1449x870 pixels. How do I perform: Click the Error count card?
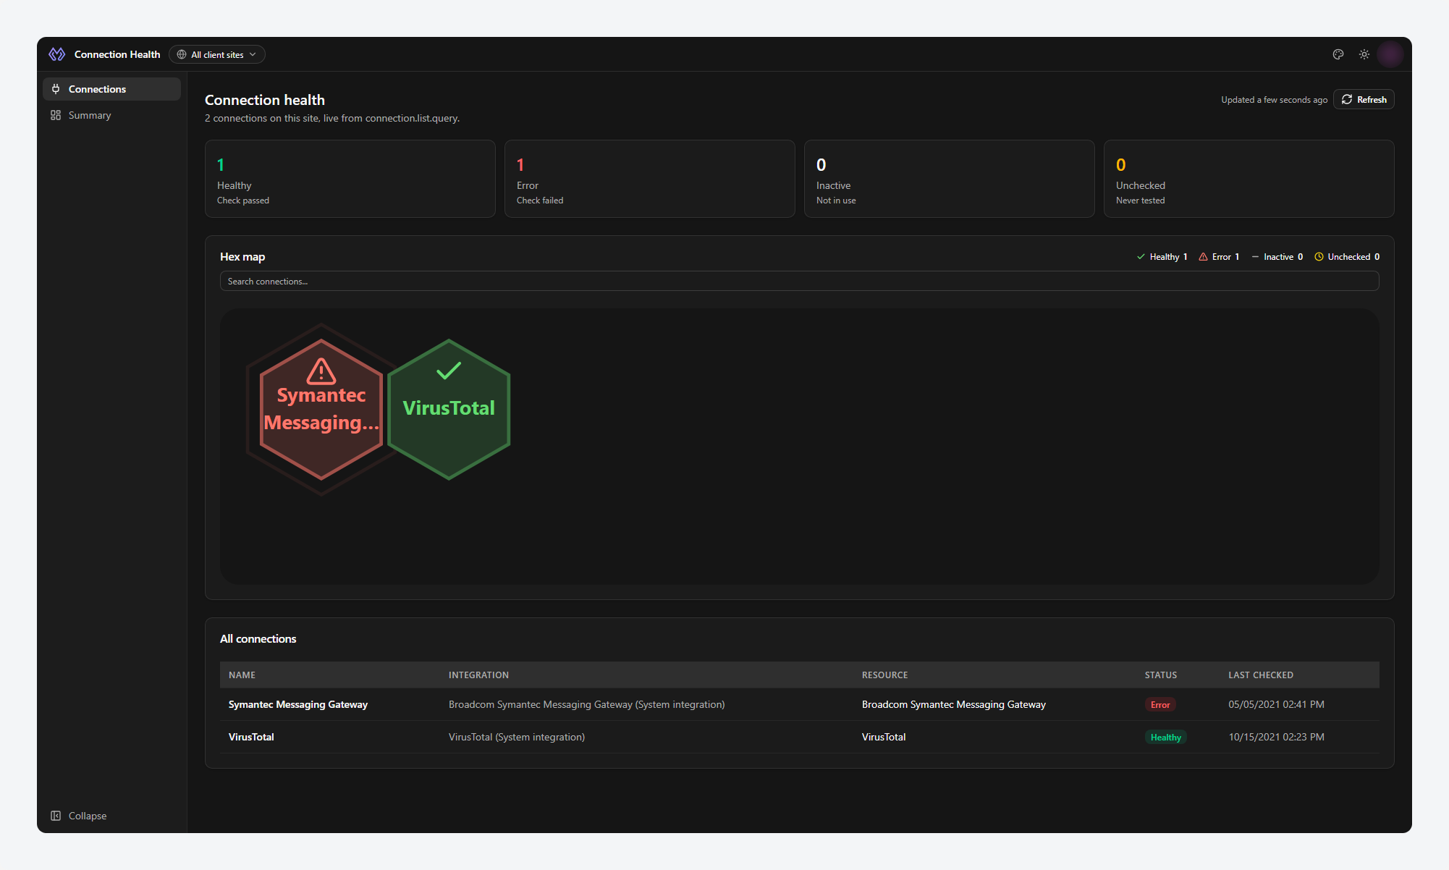tap(650, 179)
